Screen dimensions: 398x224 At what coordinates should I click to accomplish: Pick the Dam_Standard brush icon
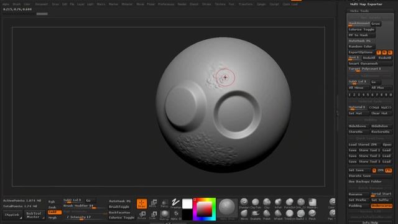301,215
